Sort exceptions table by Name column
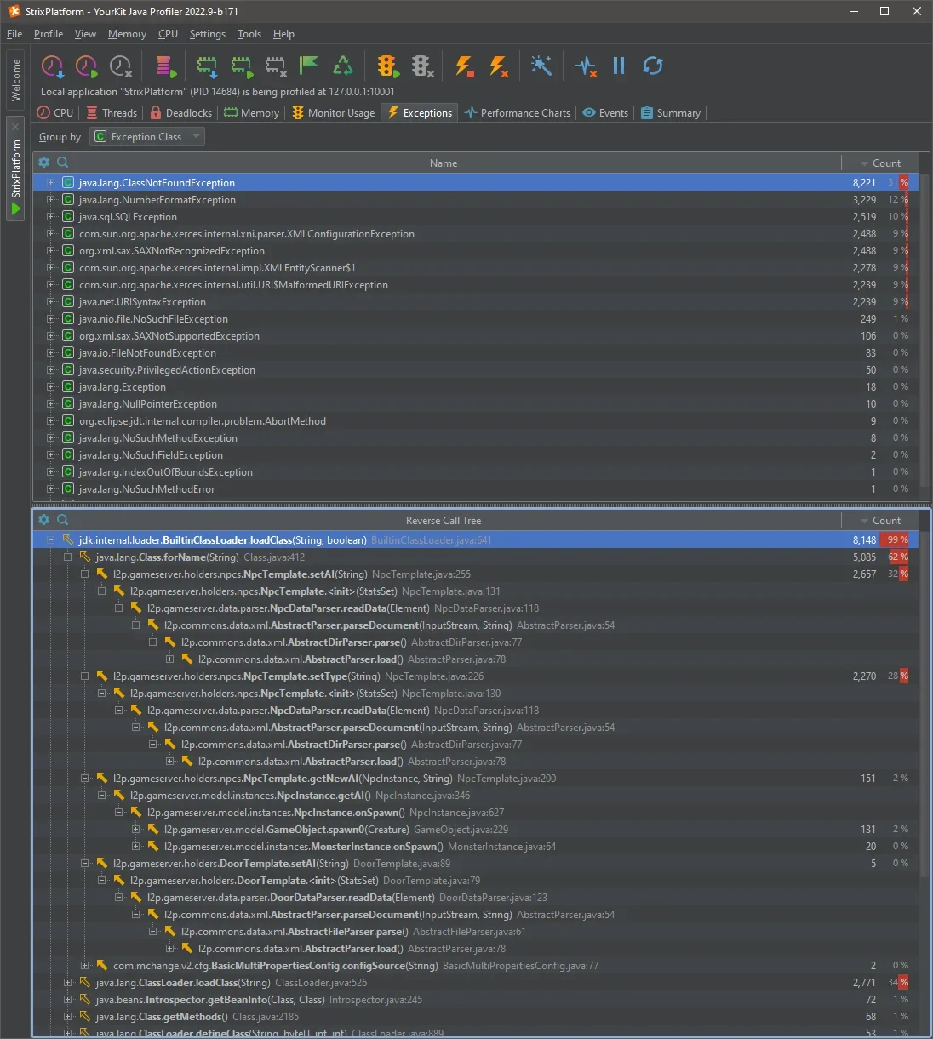Screen dimensions: 933x1039 click(x=443, y=163)
